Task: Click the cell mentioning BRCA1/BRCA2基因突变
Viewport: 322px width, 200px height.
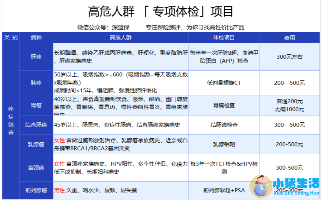Action: [x=121, y=144]
